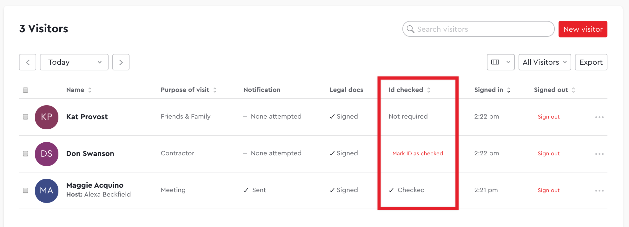
Task: Open the three-dot menu for Maggie Acquino
Action: coord(599,191)
